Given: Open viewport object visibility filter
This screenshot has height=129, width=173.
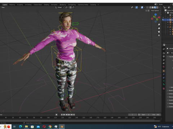Looking at the screenshot, I should click(x=133, y=8).
